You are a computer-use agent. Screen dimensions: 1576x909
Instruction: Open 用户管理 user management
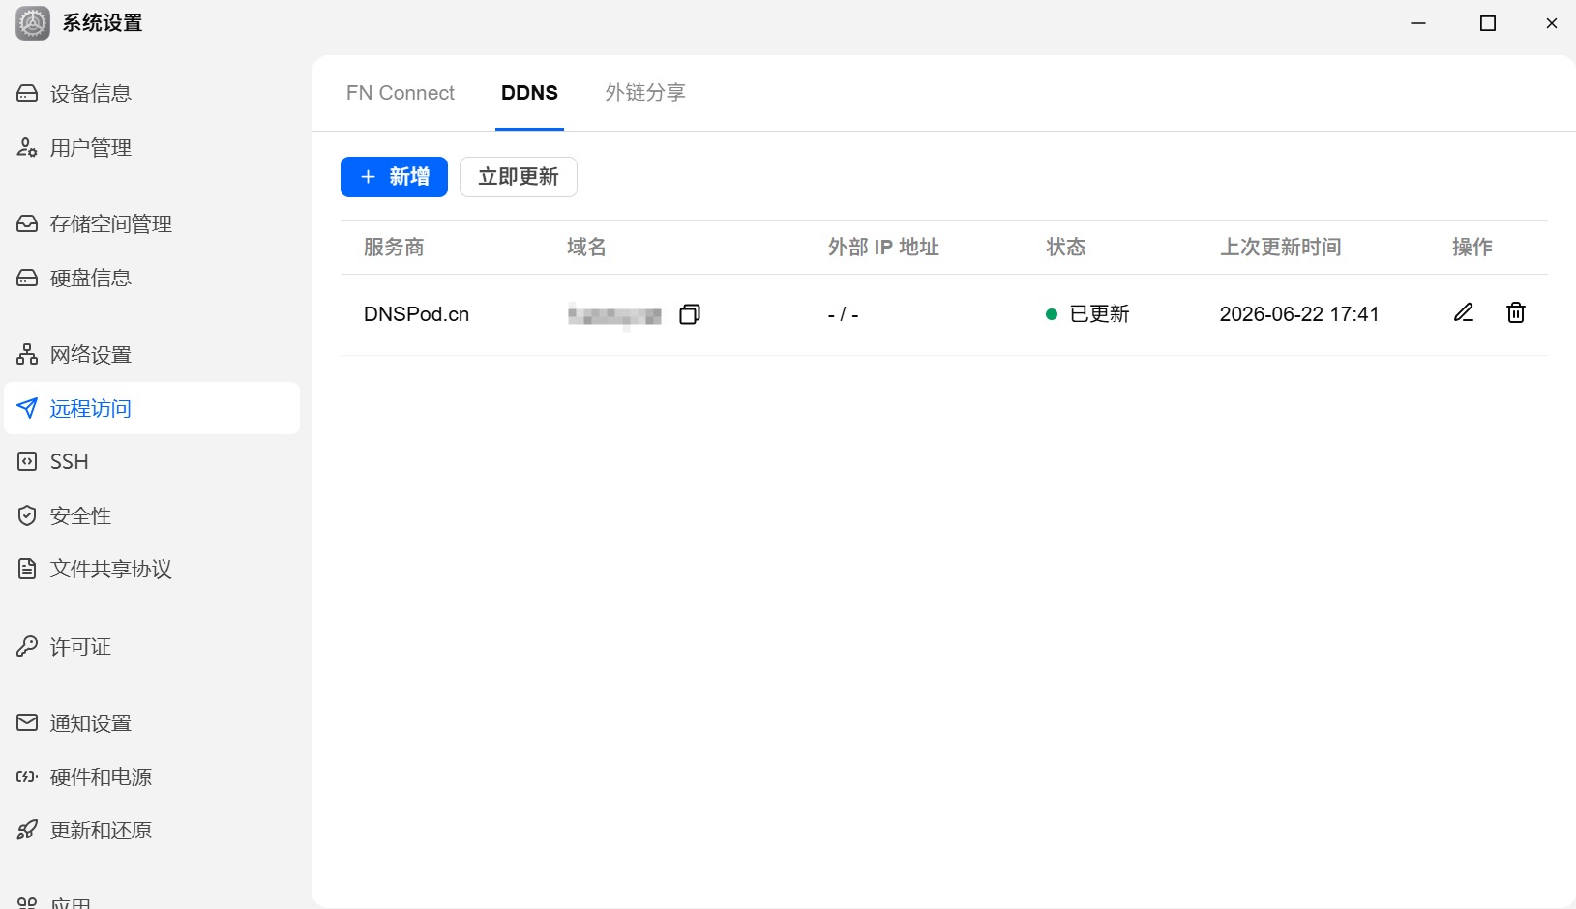click(x=152, y=147)
